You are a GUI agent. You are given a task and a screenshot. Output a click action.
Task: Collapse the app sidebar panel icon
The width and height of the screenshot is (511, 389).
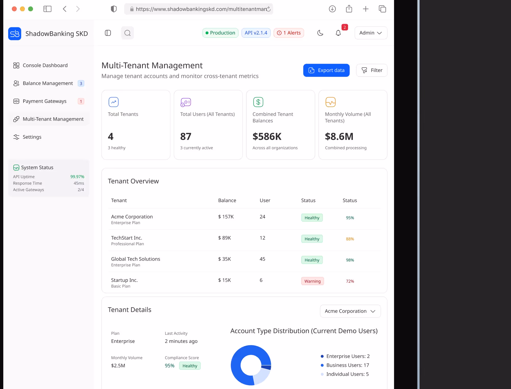[x=108, y=33]
